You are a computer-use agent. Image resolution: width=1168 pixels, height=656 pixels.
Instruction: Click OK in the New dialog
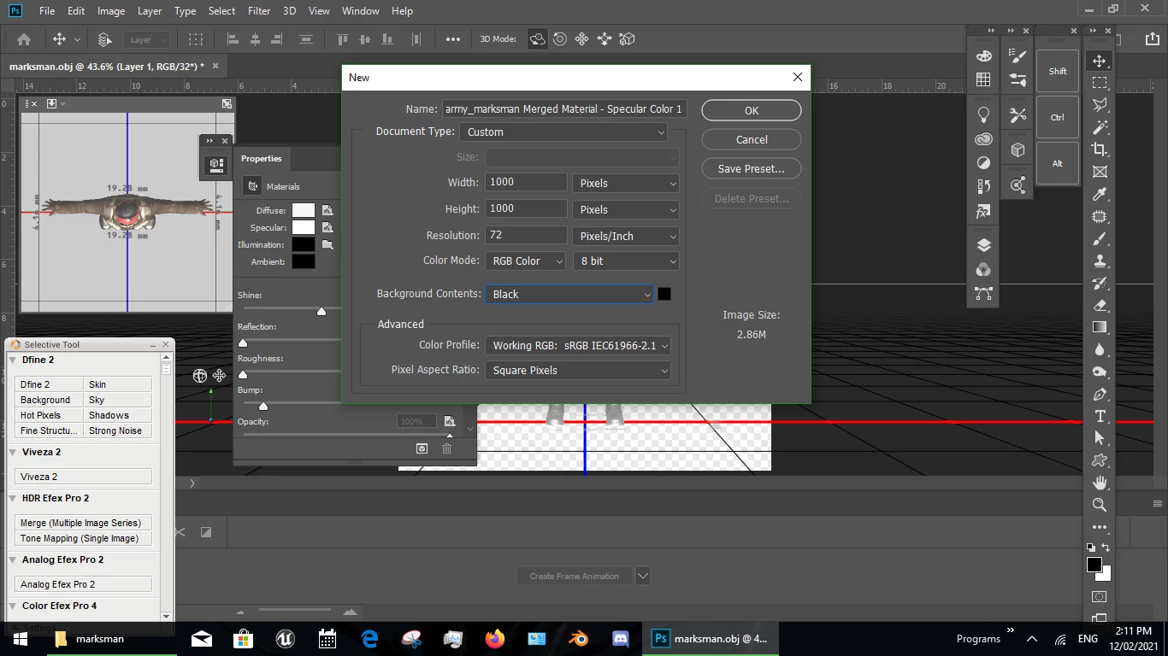752,110
